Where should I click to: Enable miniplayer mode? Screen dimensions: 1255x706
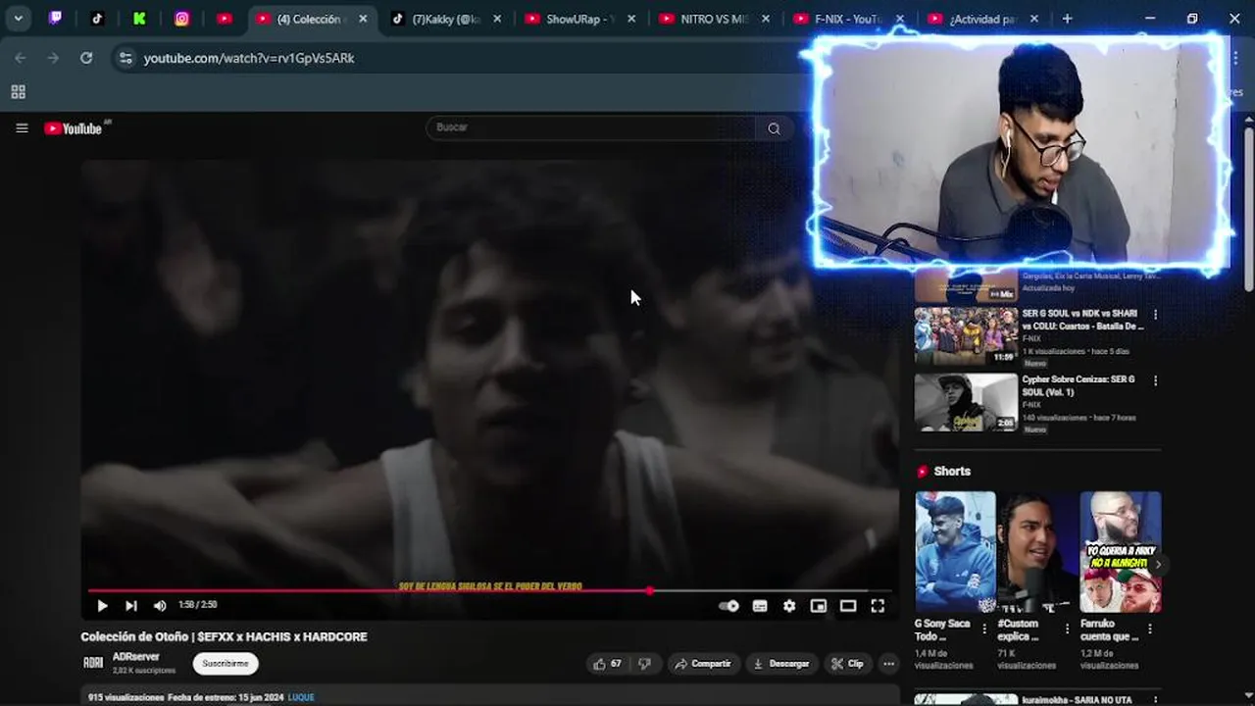[x=819, y=606]
